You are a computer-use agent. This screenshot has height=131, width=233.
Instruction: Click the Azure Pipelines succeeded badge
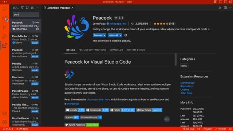tap(82, 125)
